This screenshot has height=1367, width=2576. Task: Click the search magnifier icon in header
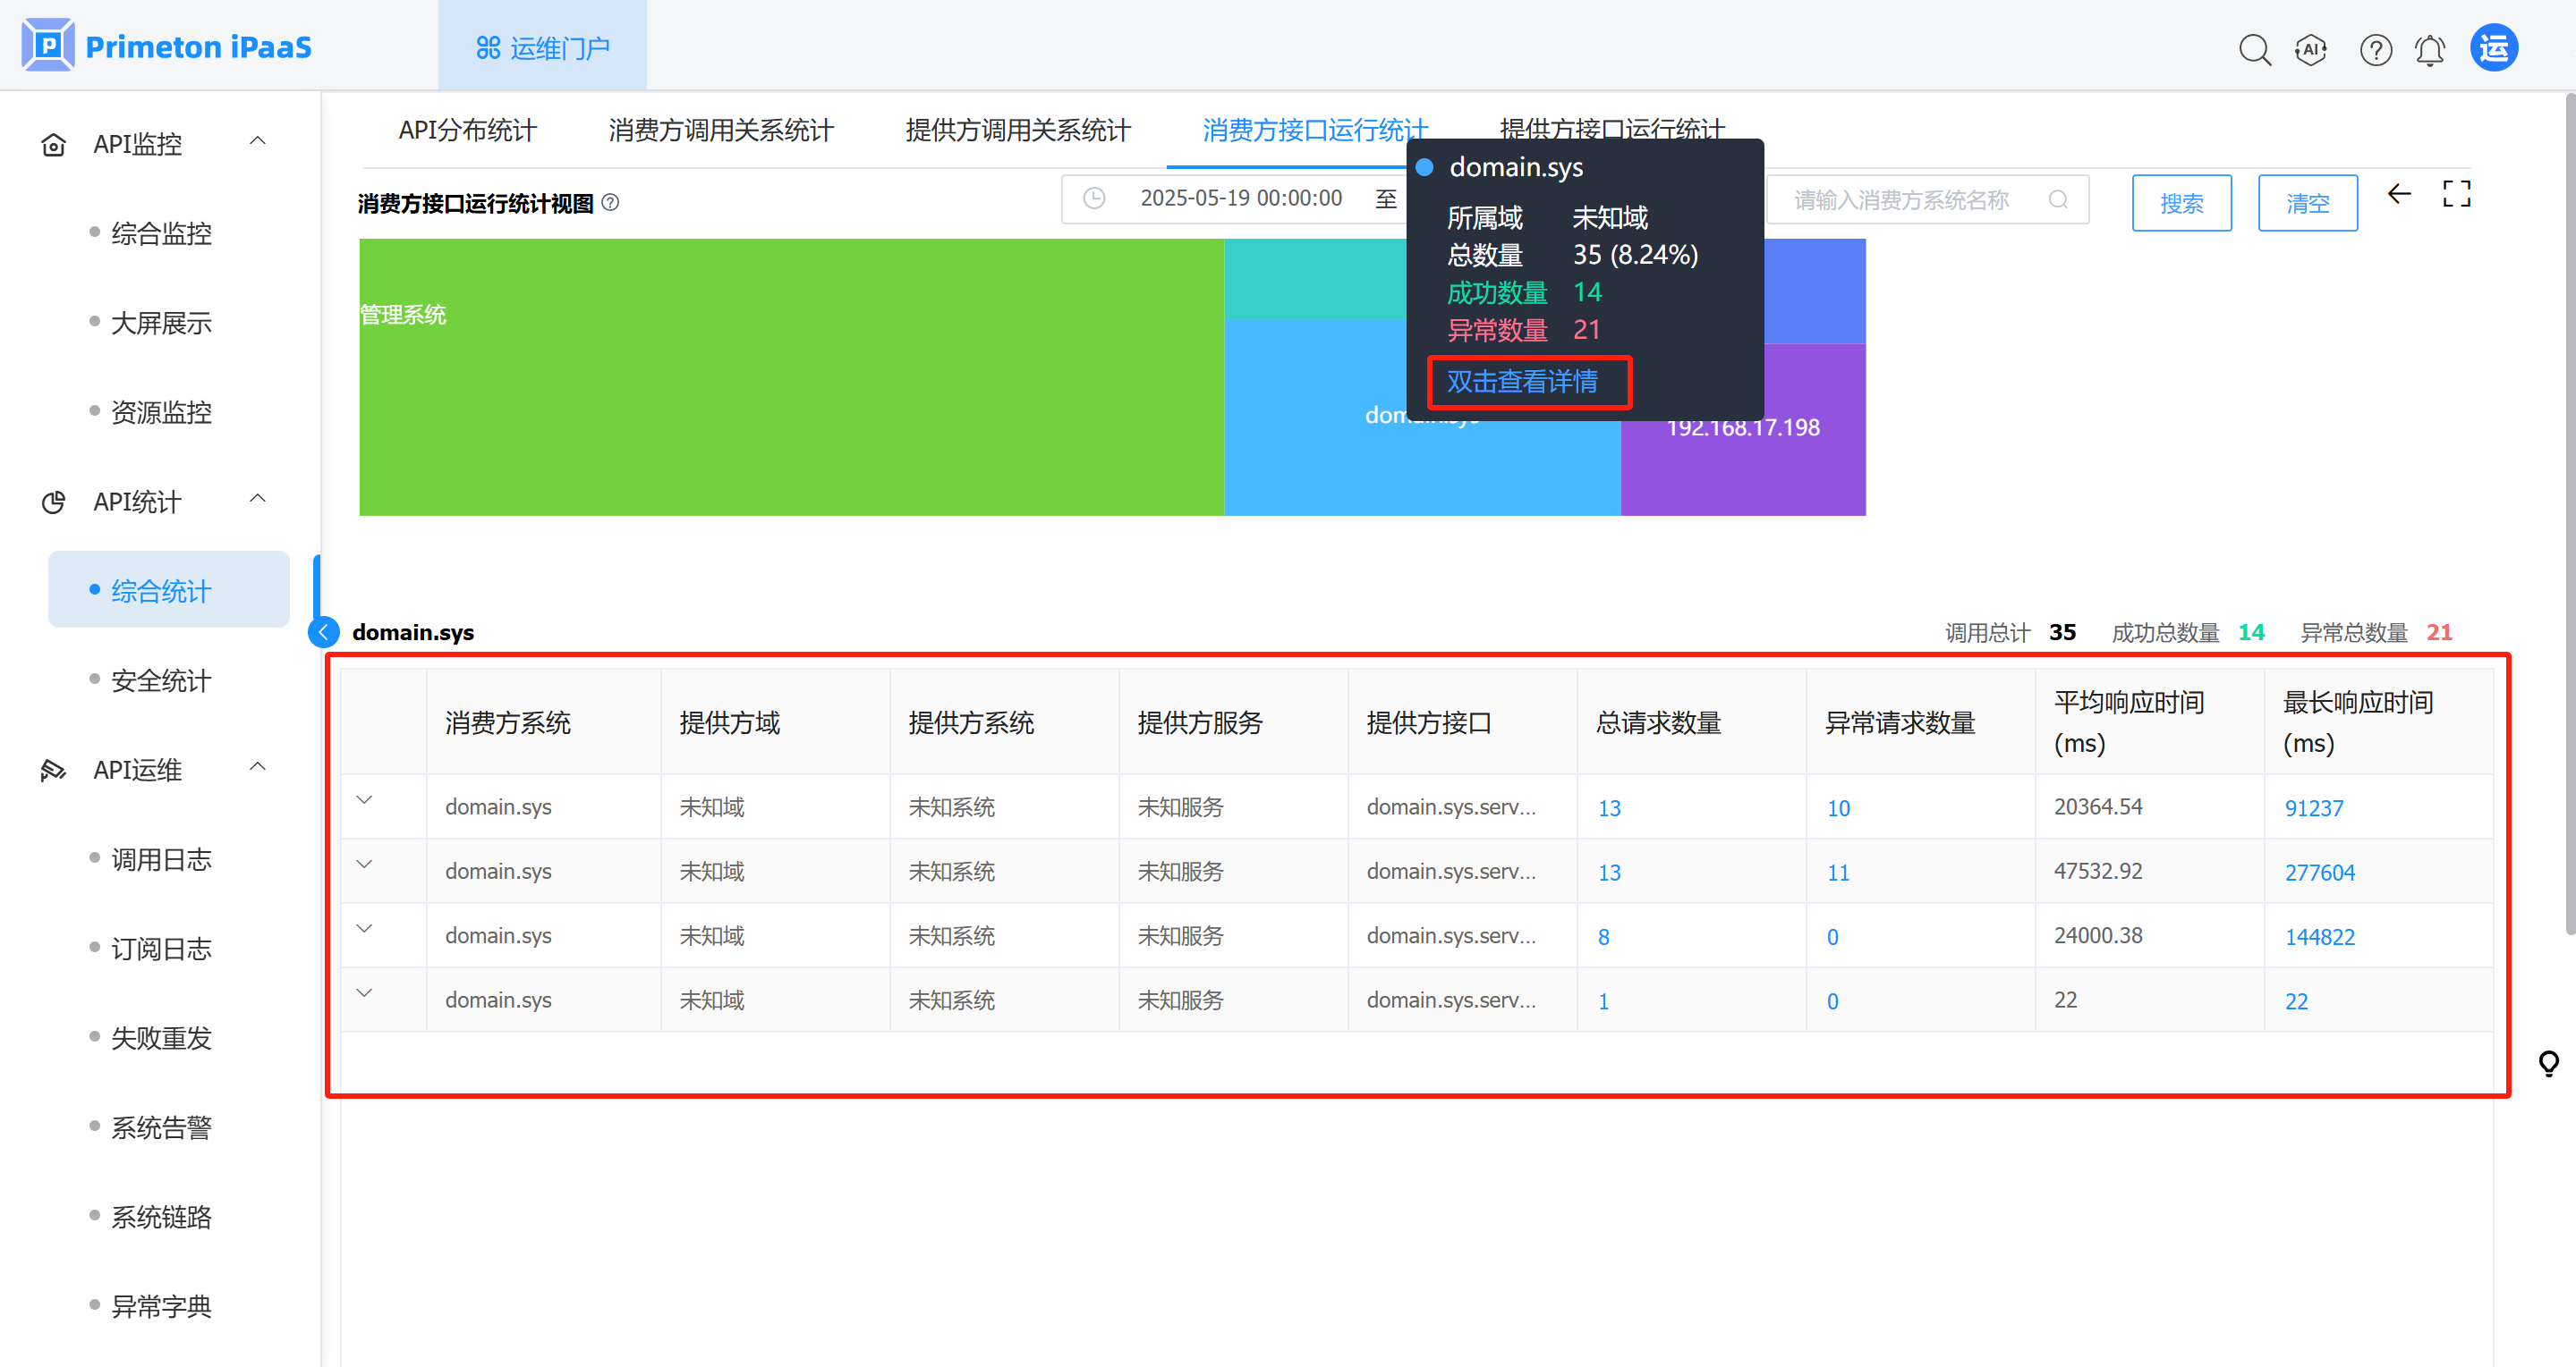pos(2254,49)
